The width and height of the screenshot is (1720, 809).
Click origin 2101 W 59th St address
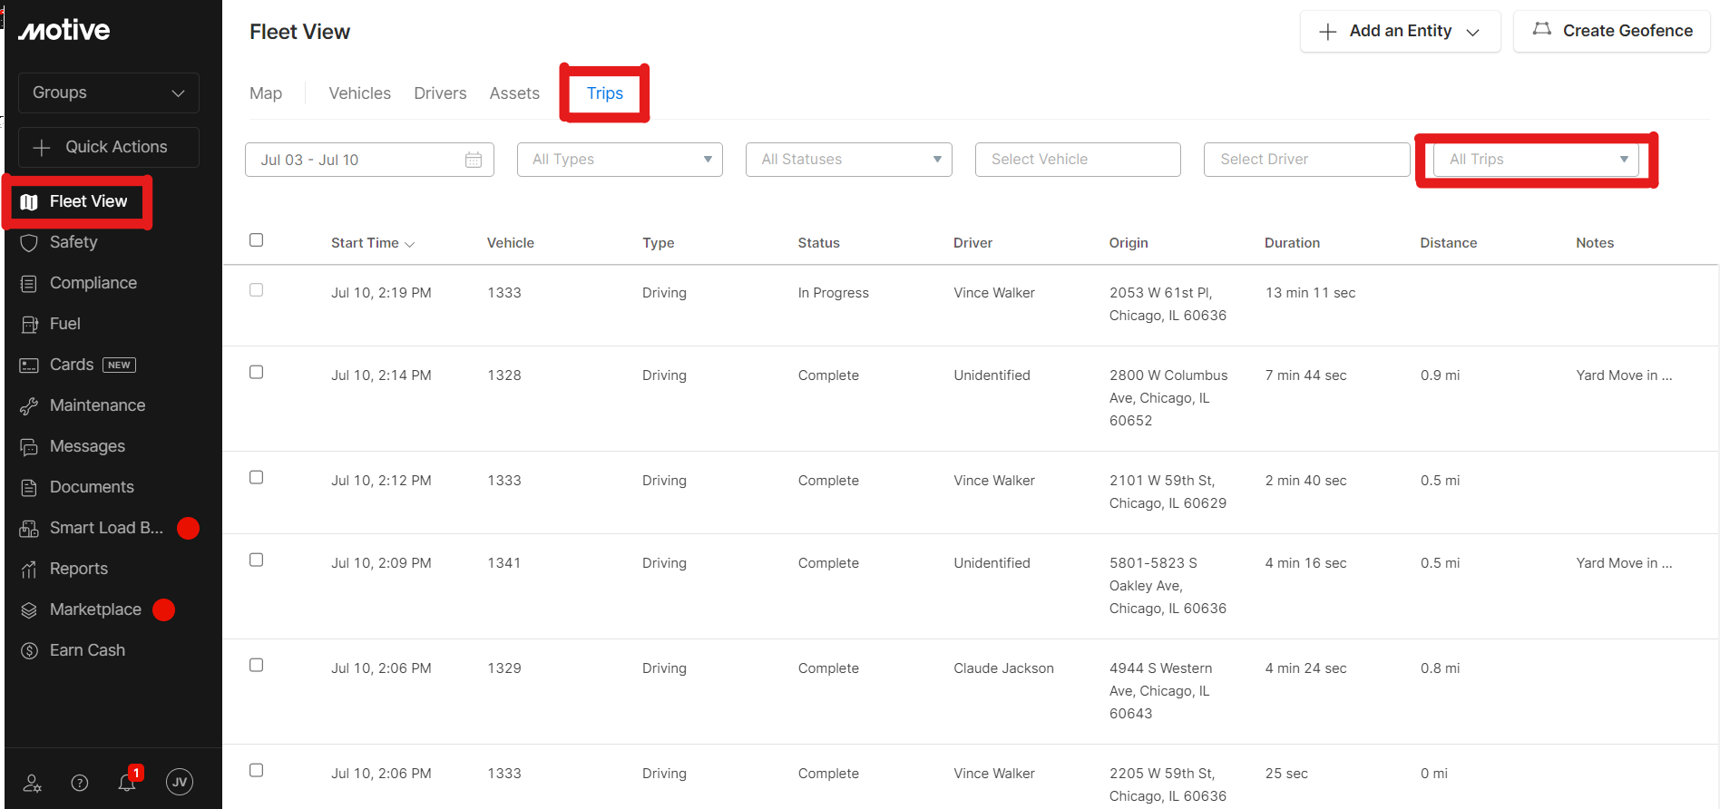click(x=1168, y=492)
